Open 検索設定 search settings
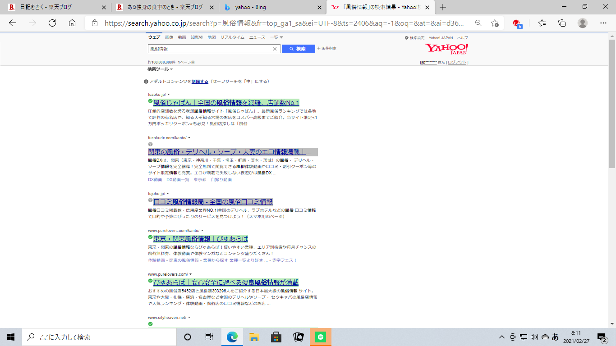 click(x=414, y=38)
